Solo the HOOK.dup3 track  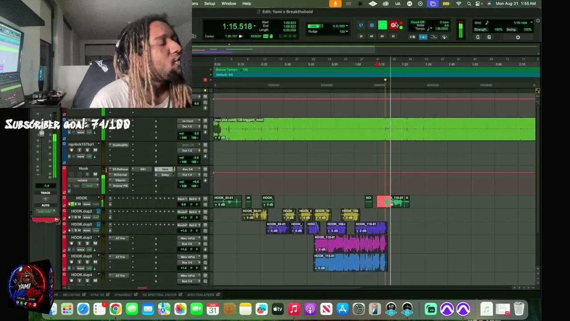click(x=87, y=243)
